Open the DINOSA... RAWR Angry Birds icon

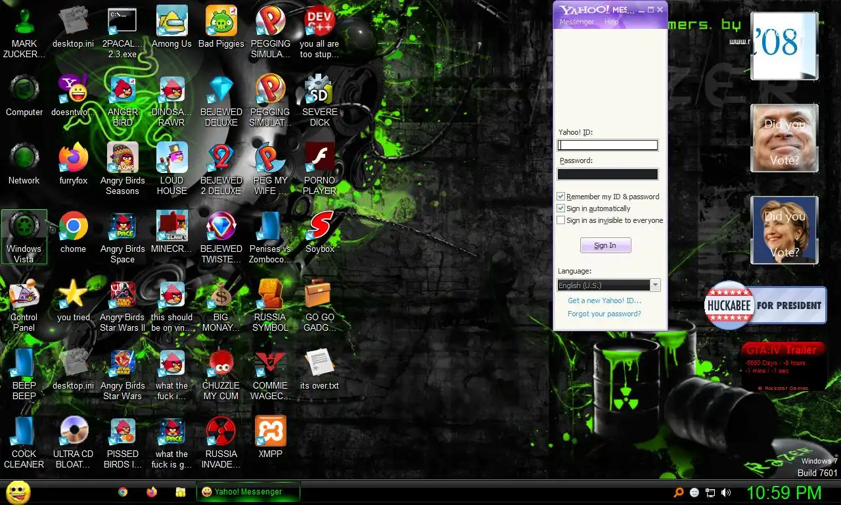point(171,101)
